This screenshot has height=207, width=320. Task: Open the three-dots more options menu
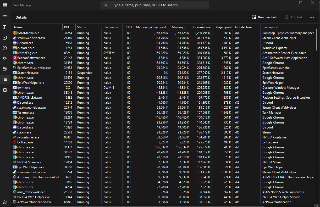point(312,17)
